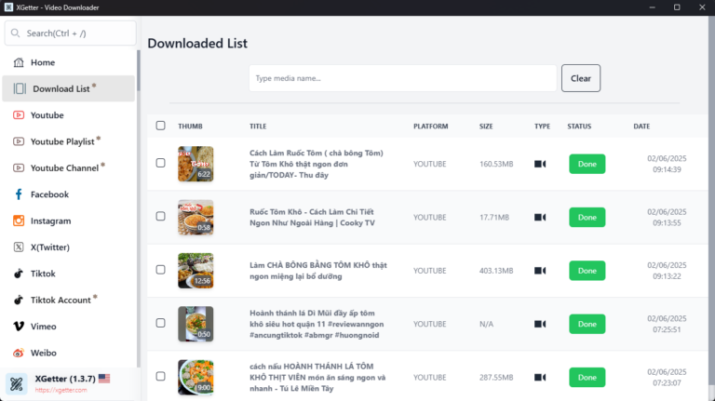Select the Instagram icon in sidebar
715x401 pixels.
(x=19, y=221)
